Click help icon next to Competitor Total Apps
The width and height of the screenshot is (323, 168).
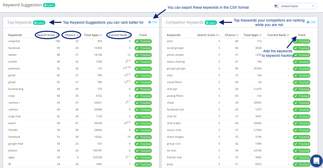point(261,35)
